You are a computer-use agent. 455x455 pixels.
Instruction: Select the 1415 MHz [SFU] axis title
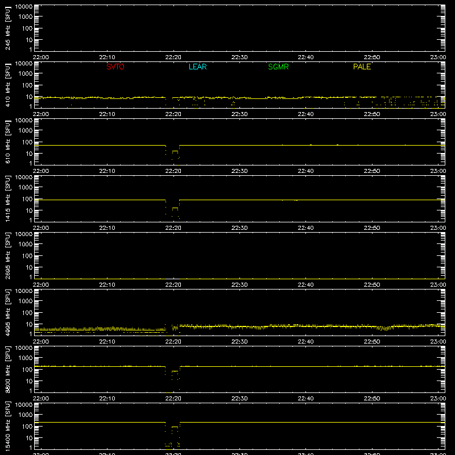point(8,198)
